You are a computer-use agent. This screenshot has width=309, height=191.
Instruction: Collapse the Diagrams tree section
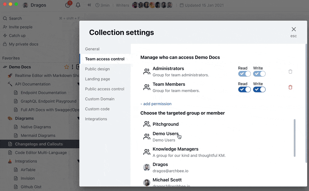pos(78,118)
